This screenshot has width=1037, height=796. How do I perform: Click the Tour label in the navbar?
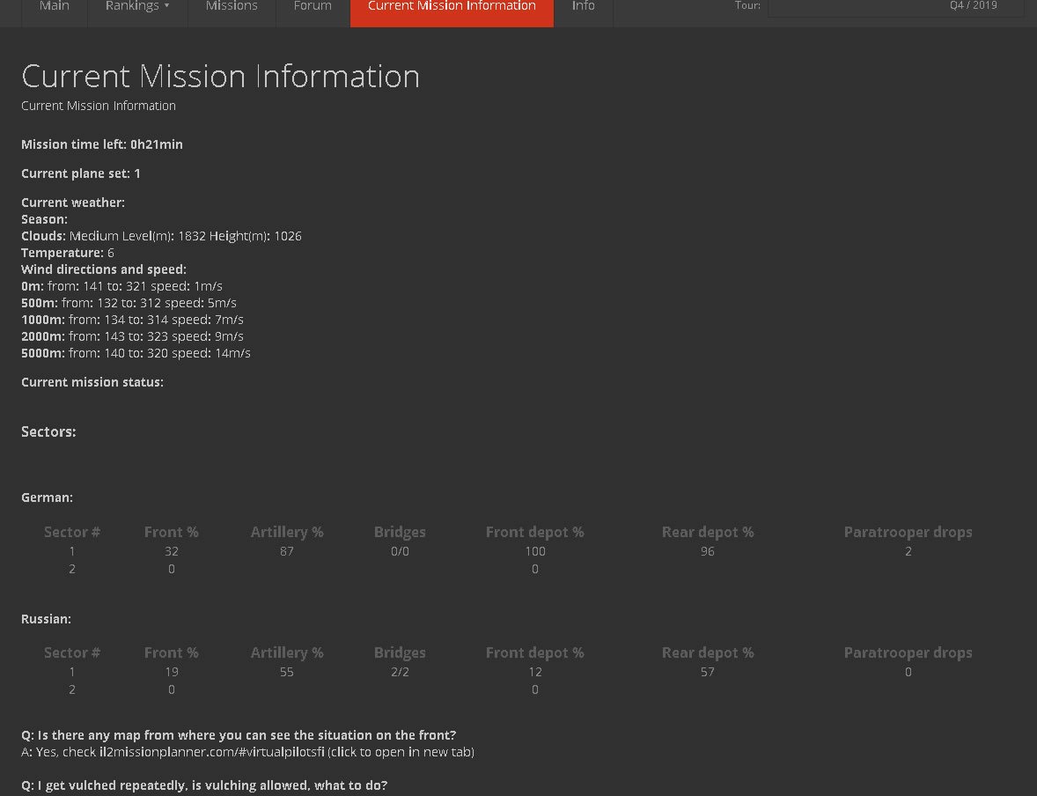click(x=747, y=5)
